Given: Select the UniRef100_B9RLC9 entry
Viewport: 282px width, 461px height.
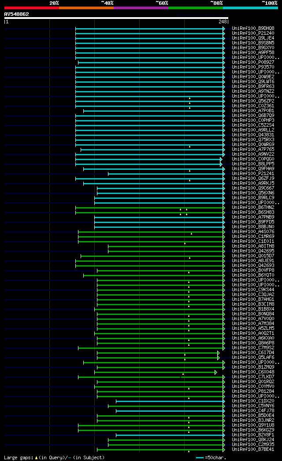Looking at the screenshot, I should [x=253, y=198].
